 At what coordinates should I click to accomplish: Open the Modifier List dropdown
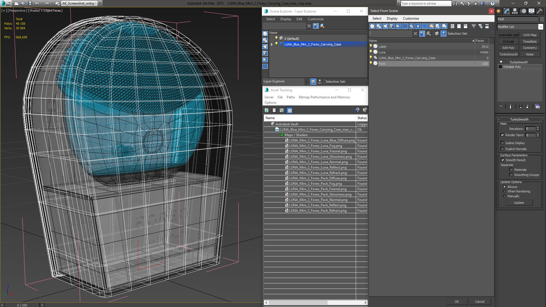(x=541, y=27)
